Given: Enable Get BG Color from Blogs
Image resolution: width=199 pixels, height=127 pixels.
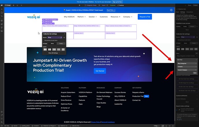Looking at the screenshot, I should tap(177, 87).
